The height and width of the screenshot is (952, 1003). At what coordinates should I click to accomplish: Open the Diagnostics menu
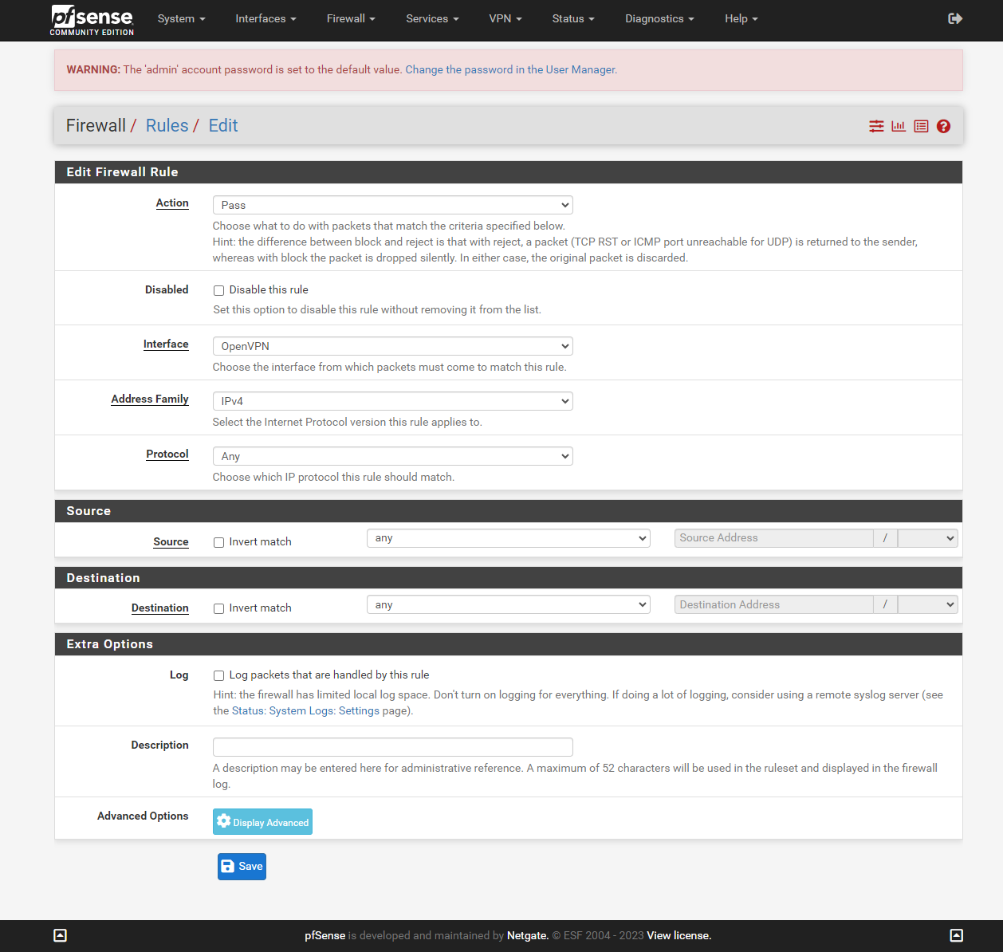[x=659, y=18]
